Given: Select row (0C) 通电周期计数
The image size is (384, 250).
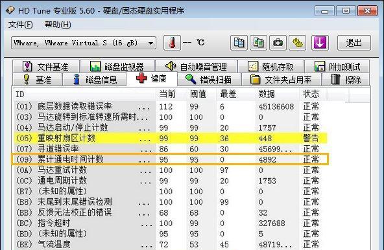Looking at the screenshot, I should (x=170, y=181).
